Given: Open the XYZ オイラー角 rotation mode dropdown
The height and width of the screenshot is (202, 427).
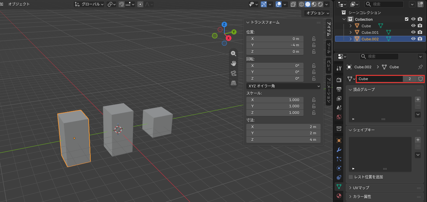Looking at the screenshot, I should coord(283,86).
